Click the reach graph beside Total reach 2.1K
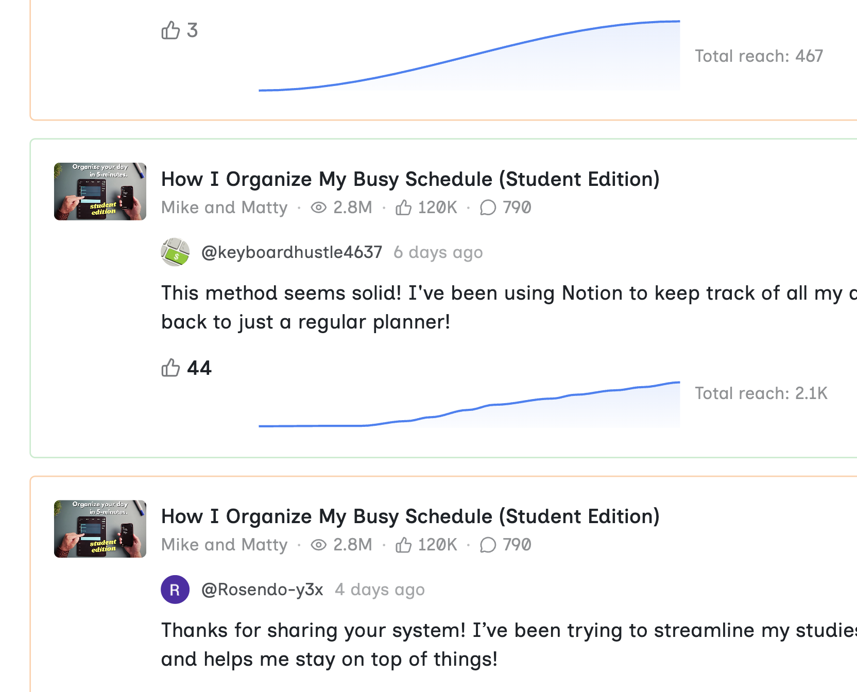 [469, 407]
